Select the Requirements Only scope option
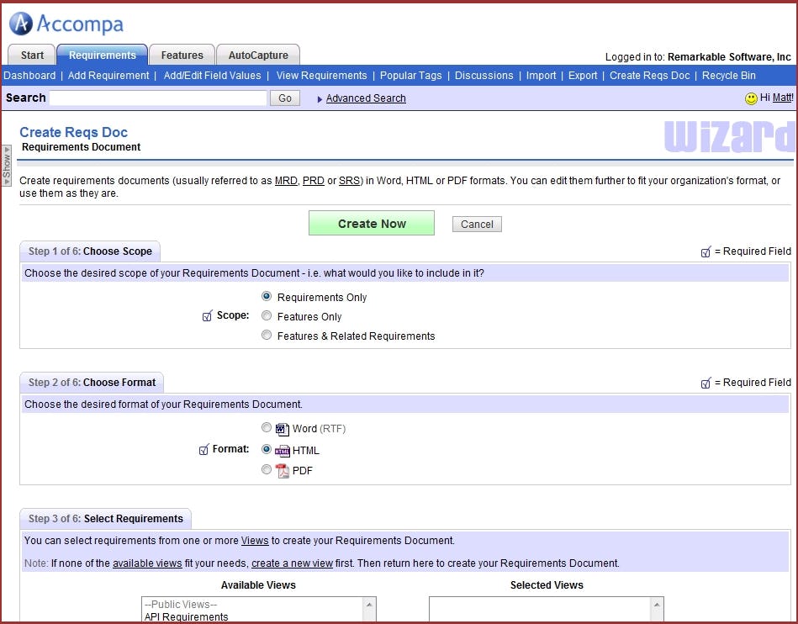The image size is (798, 624). click(266, 296)
